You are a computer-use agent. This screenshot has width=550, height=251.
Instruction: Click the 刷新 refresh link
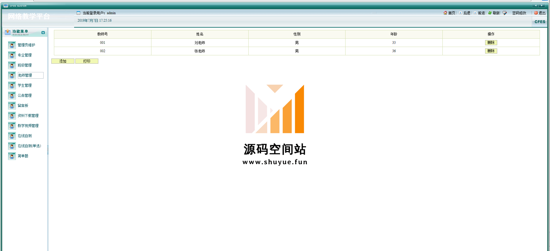point(496,13)
